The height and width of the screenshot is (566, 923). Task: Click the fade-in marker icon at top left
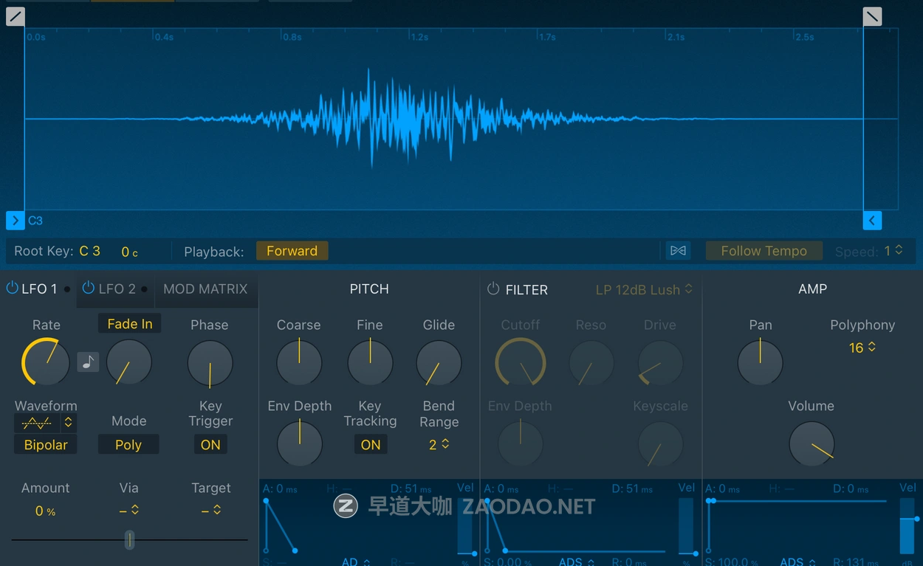pyautogui.click(x=16, y=16)
